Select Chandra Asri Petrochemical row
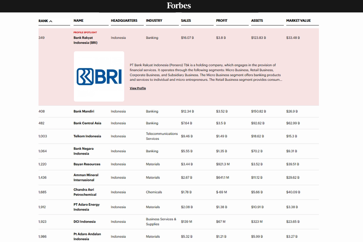Image resolution: width=363 pixels, height=242 pixels. click(85, 192)
